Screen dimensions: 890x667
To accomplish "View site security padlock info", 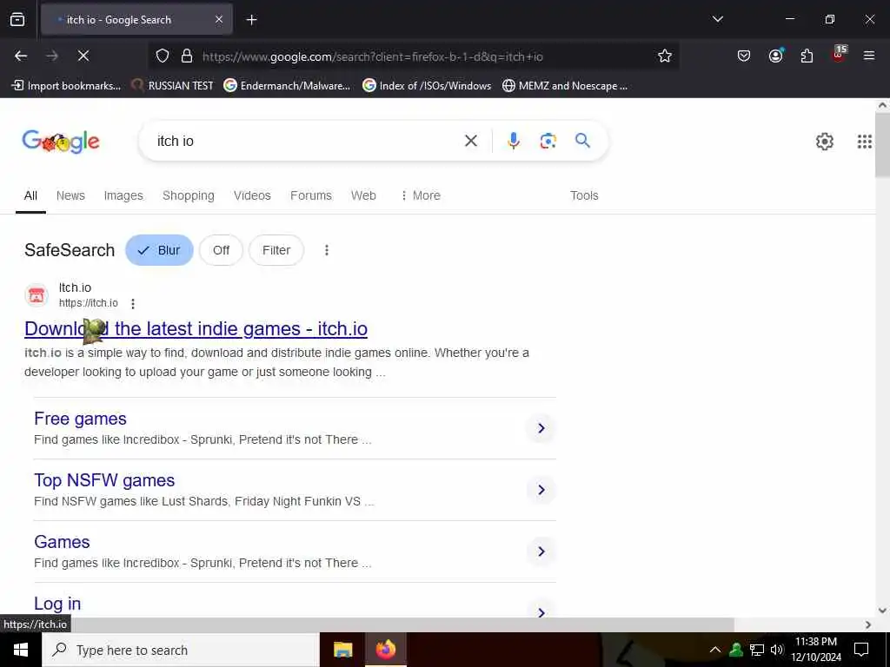I will [187, 56].
